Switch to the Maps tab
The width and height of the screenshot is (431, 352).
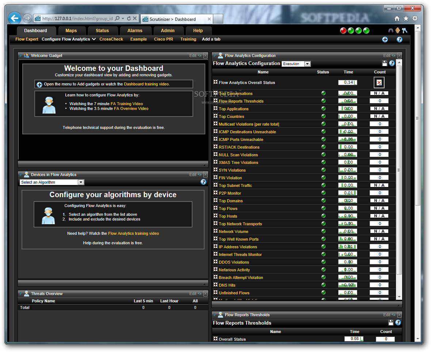tap(71, 31)
